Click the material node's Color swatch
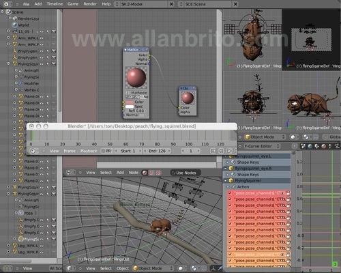The width and height of the screenshot is (341, 273). pyautogui.click(x=130, y=102)
